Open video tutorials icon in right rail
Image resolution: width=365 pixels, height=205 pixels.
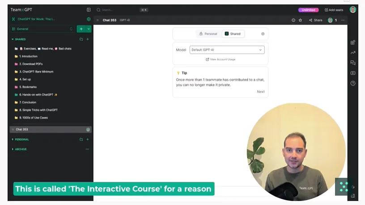[x=353, y=73]
